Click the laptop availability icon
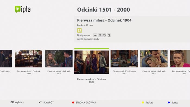 [100, 35]
